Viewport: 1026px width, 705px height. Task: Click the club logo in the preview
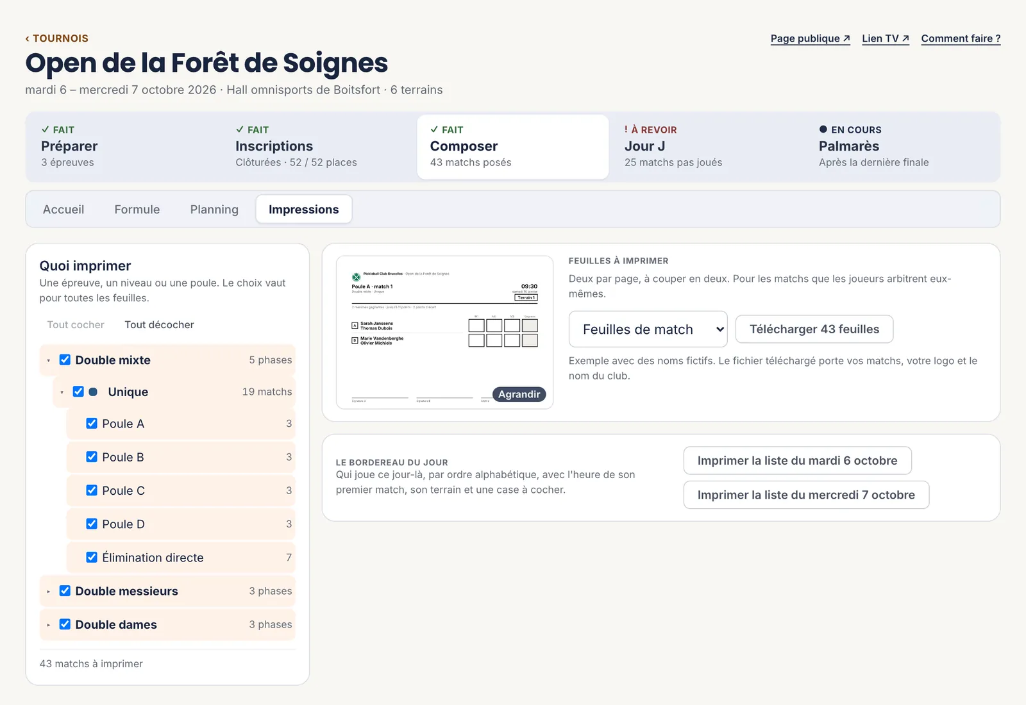pos(356,277)
